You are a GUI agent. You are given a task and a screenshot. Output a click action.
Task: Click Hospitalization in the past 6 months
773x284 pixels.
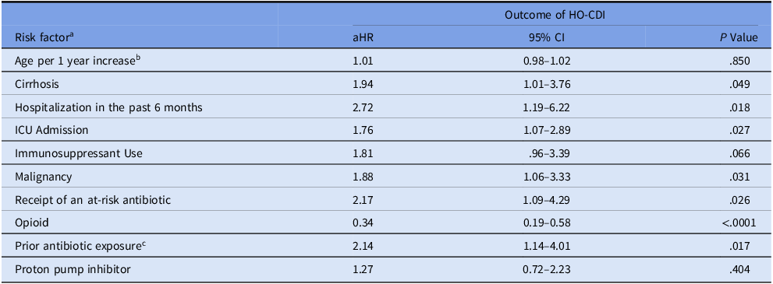108,107
